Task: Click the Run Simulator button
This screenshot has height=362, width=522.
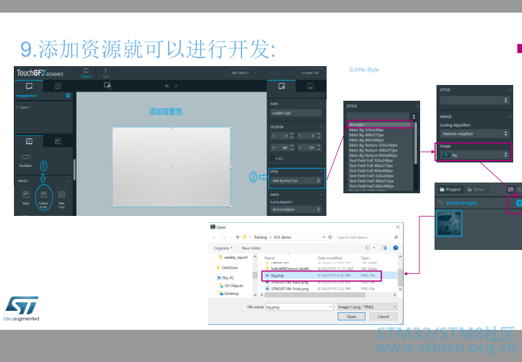Action: pos(240,72)
